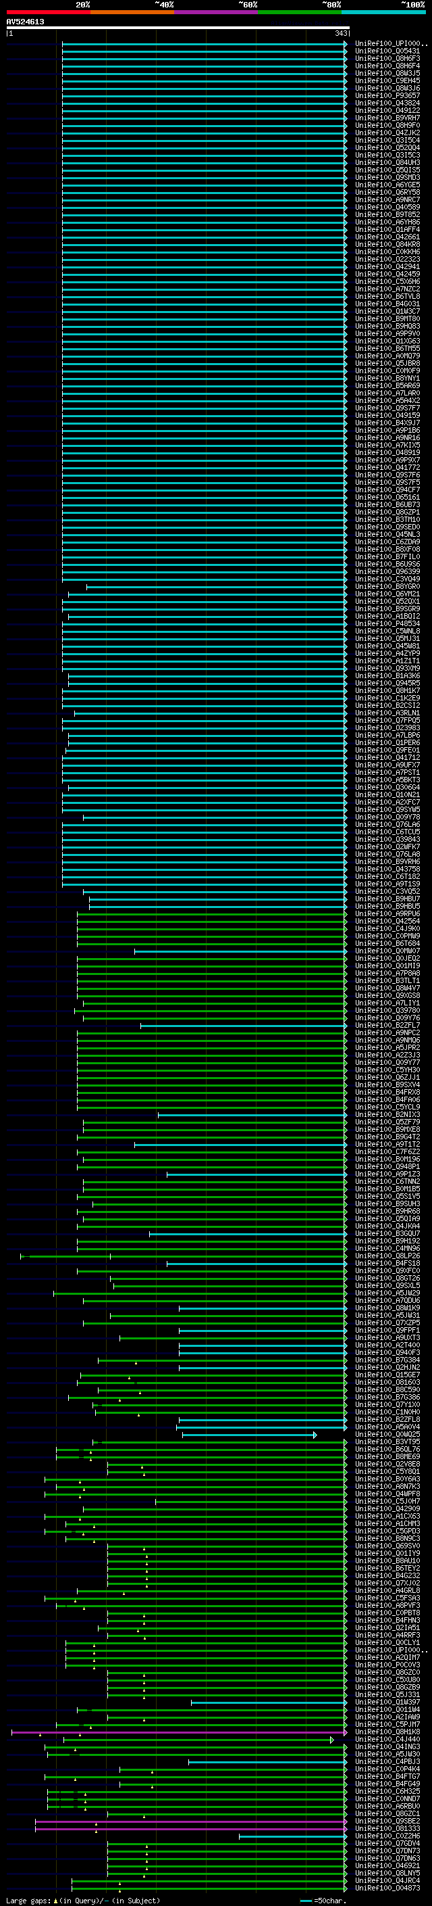Select the label UniRef100_B9VRH7
Viewport: 432px width, 1906px height.
point(387,118)
